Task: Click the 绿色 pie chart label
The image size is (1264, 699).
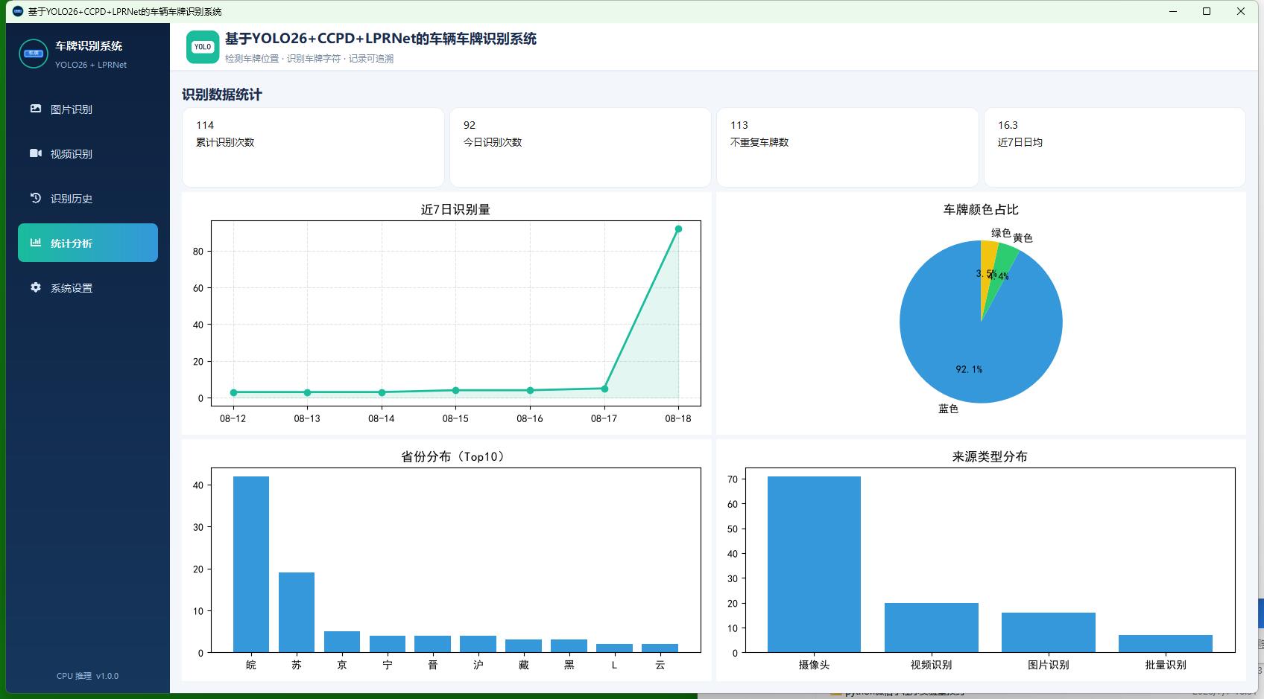Action: click(1001, 233)
